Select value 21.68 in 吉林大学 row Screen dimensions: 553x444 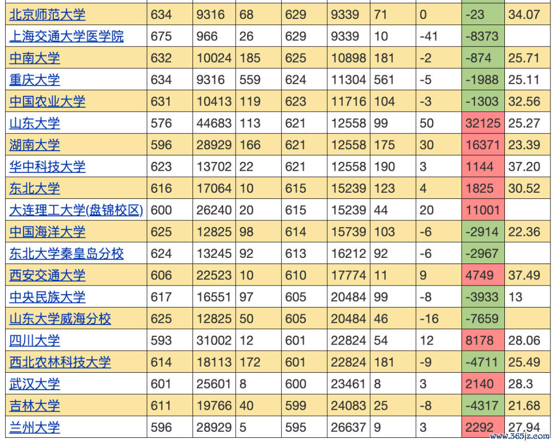tap(524, 406)
